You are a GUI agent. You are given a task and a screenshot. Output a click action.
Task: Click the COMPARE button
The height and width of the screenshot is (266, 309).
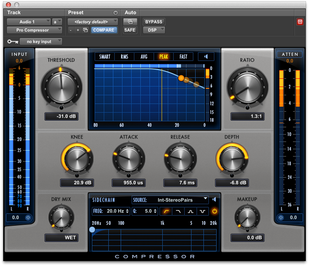[x=104, y=30]
